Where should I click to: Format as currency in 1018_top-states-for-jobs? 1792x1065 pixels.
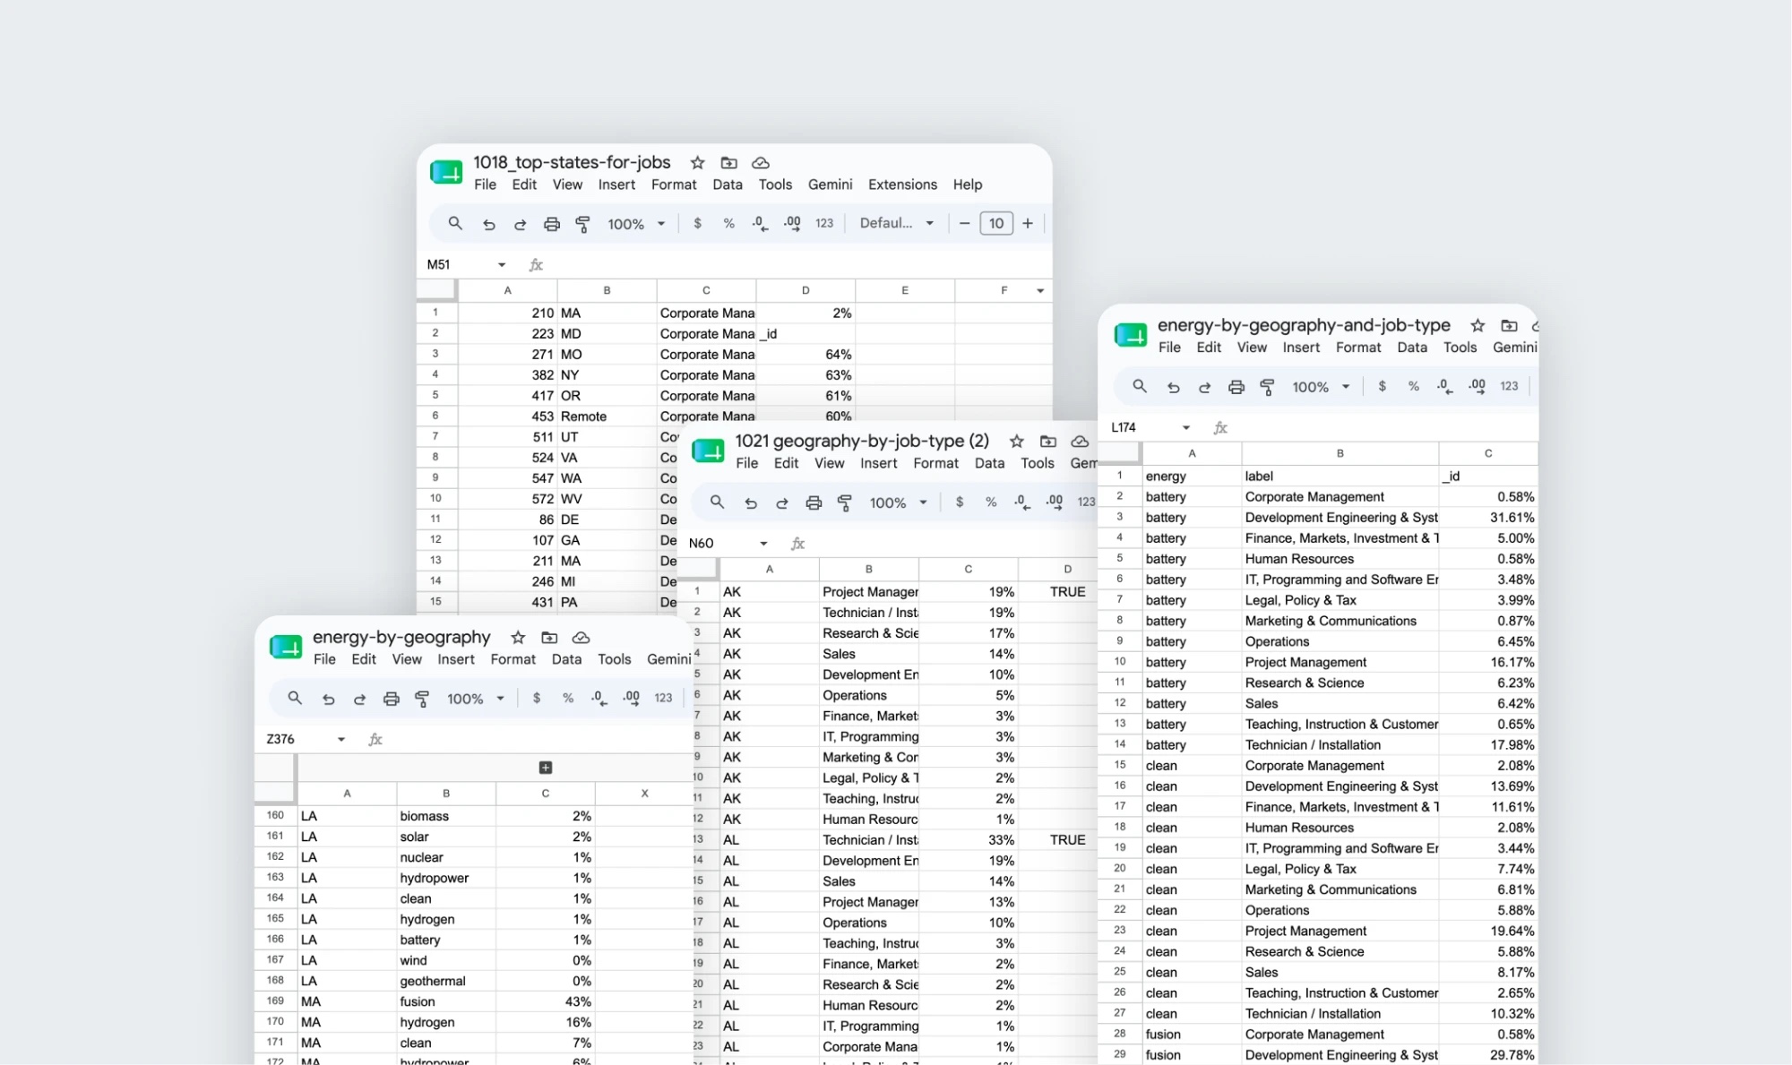pyautogui.click(x=697, y=223)
